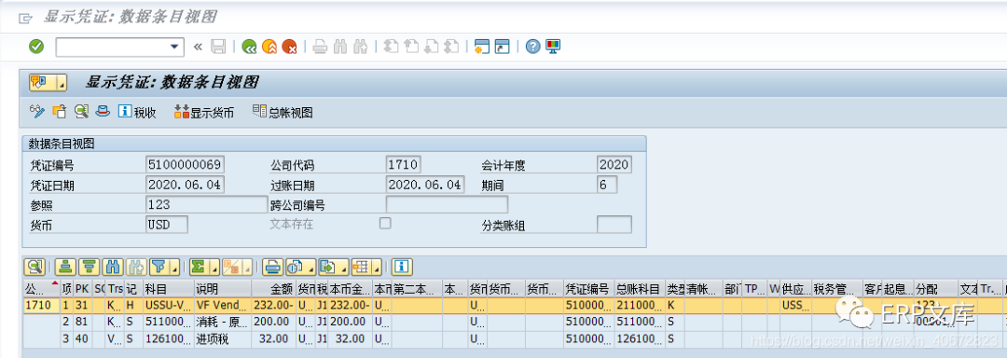The image size is (1007, 358).
Task: Expand the Export dropdown arrow in grid toolbar
Action: tap(343, 267)
